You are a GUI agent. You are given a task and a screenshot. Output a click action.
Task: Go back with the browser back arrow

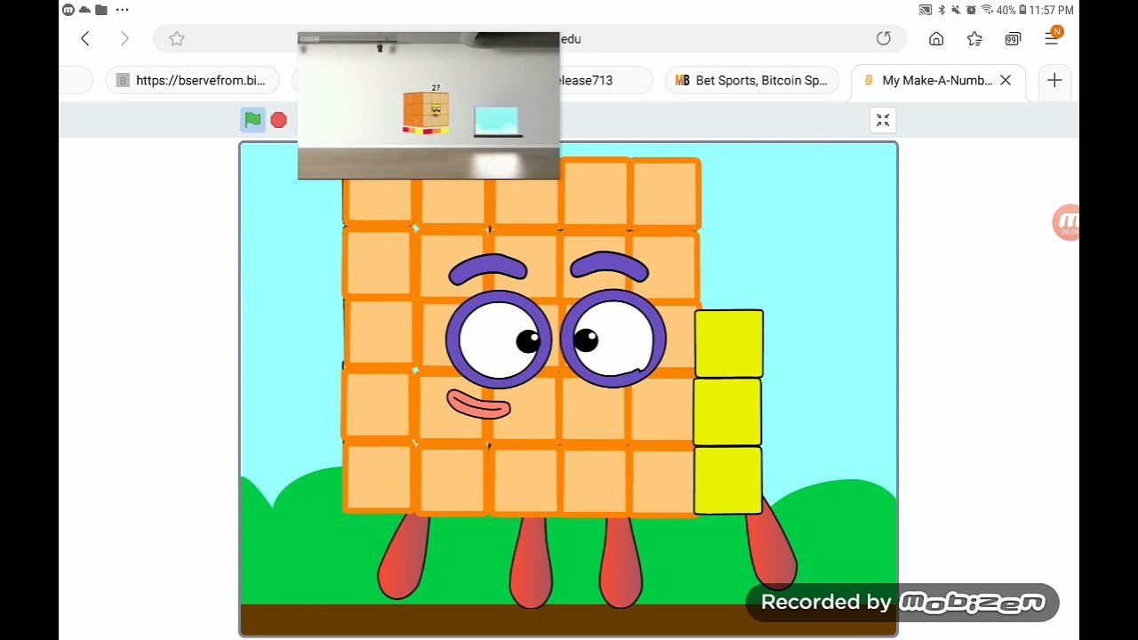click(85, 38)
